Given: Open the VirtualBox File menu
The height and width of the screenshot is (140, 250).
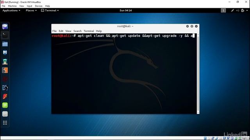Looking at the screenshot, I should click(x=4, y=6).
